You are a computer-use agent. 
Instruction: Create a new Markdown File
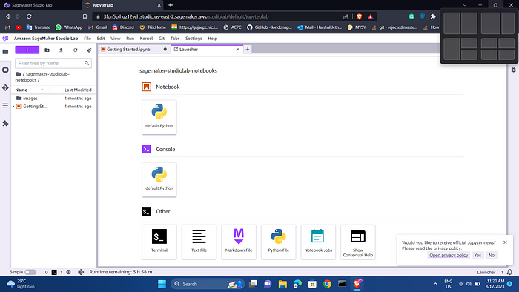(x=239, y=242)
